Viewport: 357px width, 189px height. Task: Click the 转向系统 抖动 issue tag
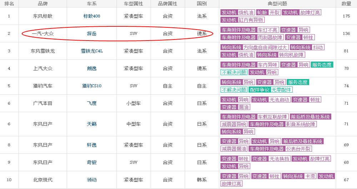(307, 47)
